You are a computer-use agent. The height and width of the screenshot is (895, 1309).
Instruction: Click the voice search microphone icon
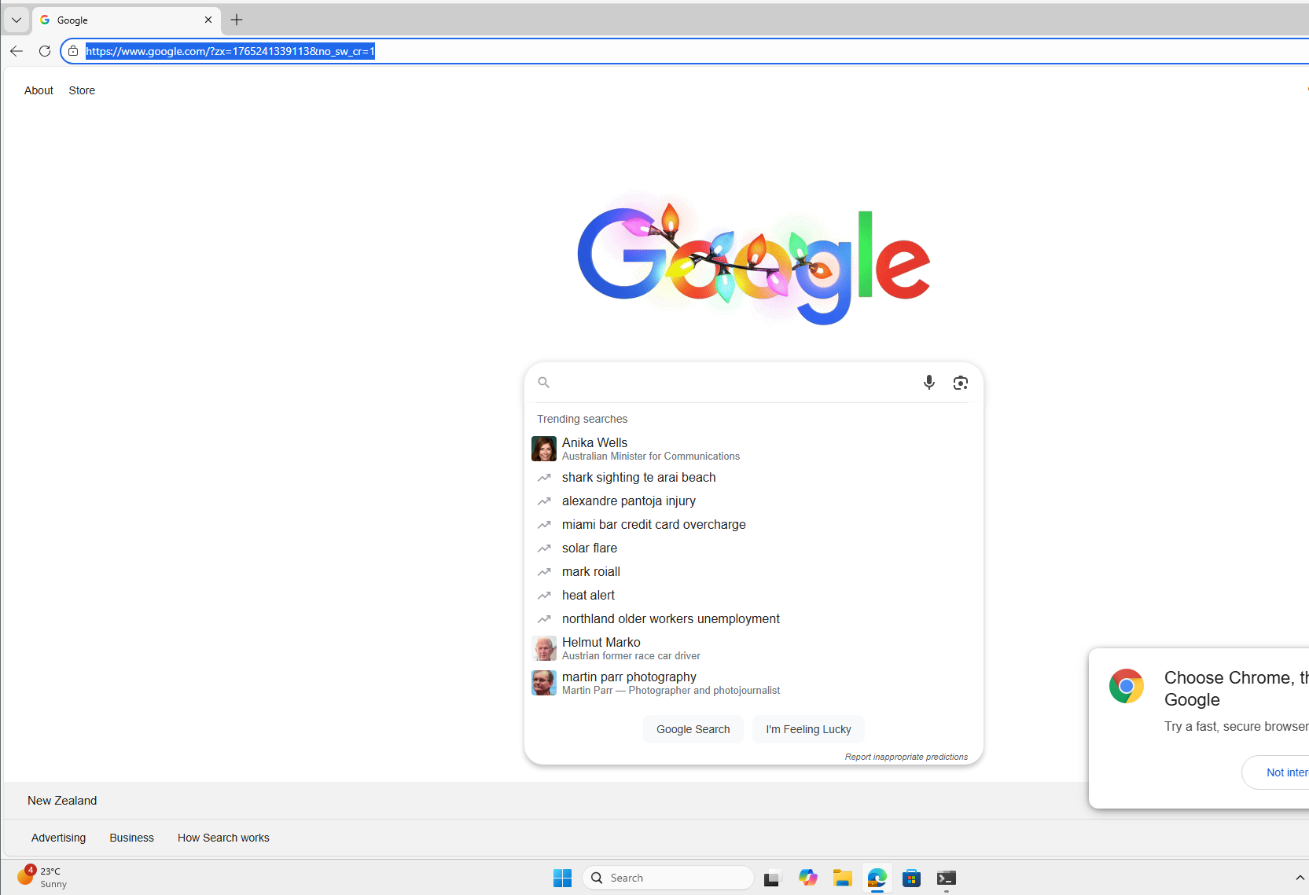[x=928, y=383]
